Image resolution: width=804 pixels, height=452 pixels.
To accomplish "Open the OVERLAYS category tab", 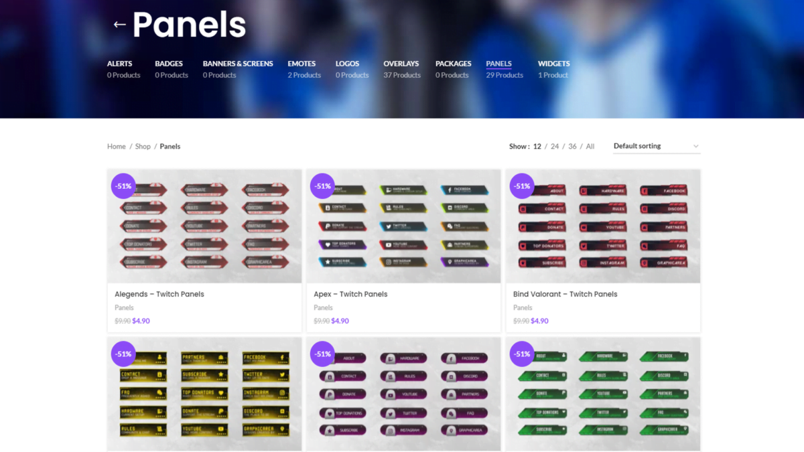I will click(401, 64).
